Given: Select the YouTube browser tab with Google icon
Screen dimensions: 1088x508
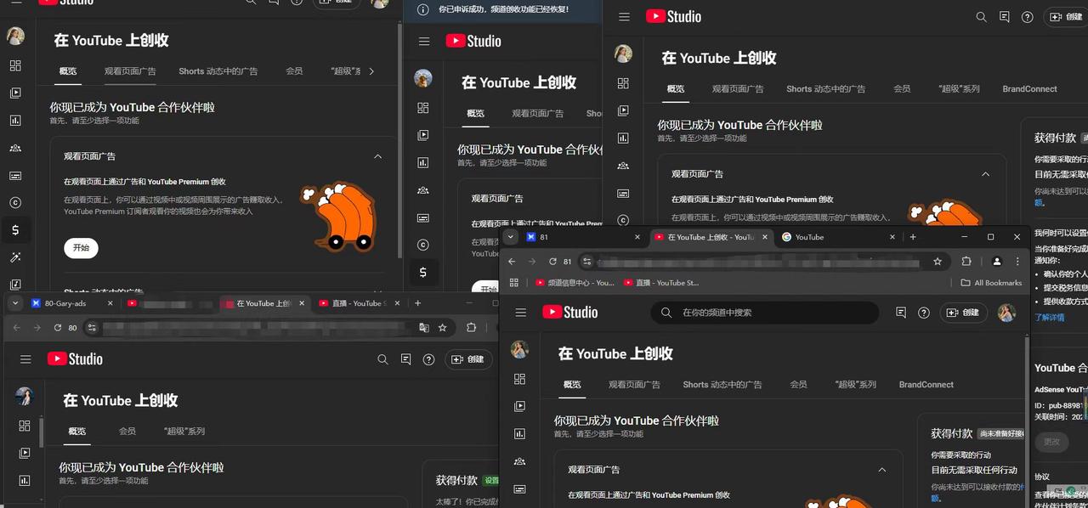Looking at the screenshot, I should [837, 237].
